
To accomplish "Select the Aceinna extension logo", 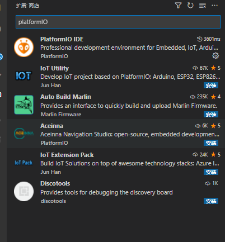I will [x=24, y=134].
